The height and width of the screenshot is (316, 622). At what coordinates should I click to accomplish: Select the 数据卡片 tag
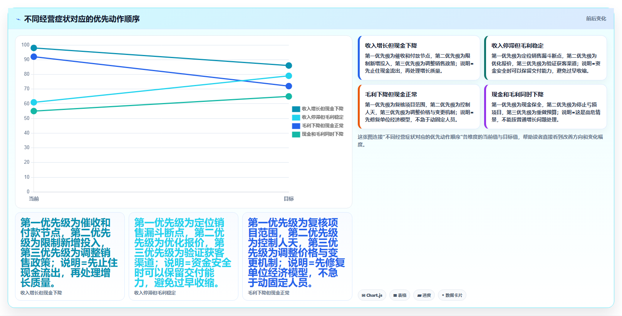pyautogui.click(x=452, y=295)
